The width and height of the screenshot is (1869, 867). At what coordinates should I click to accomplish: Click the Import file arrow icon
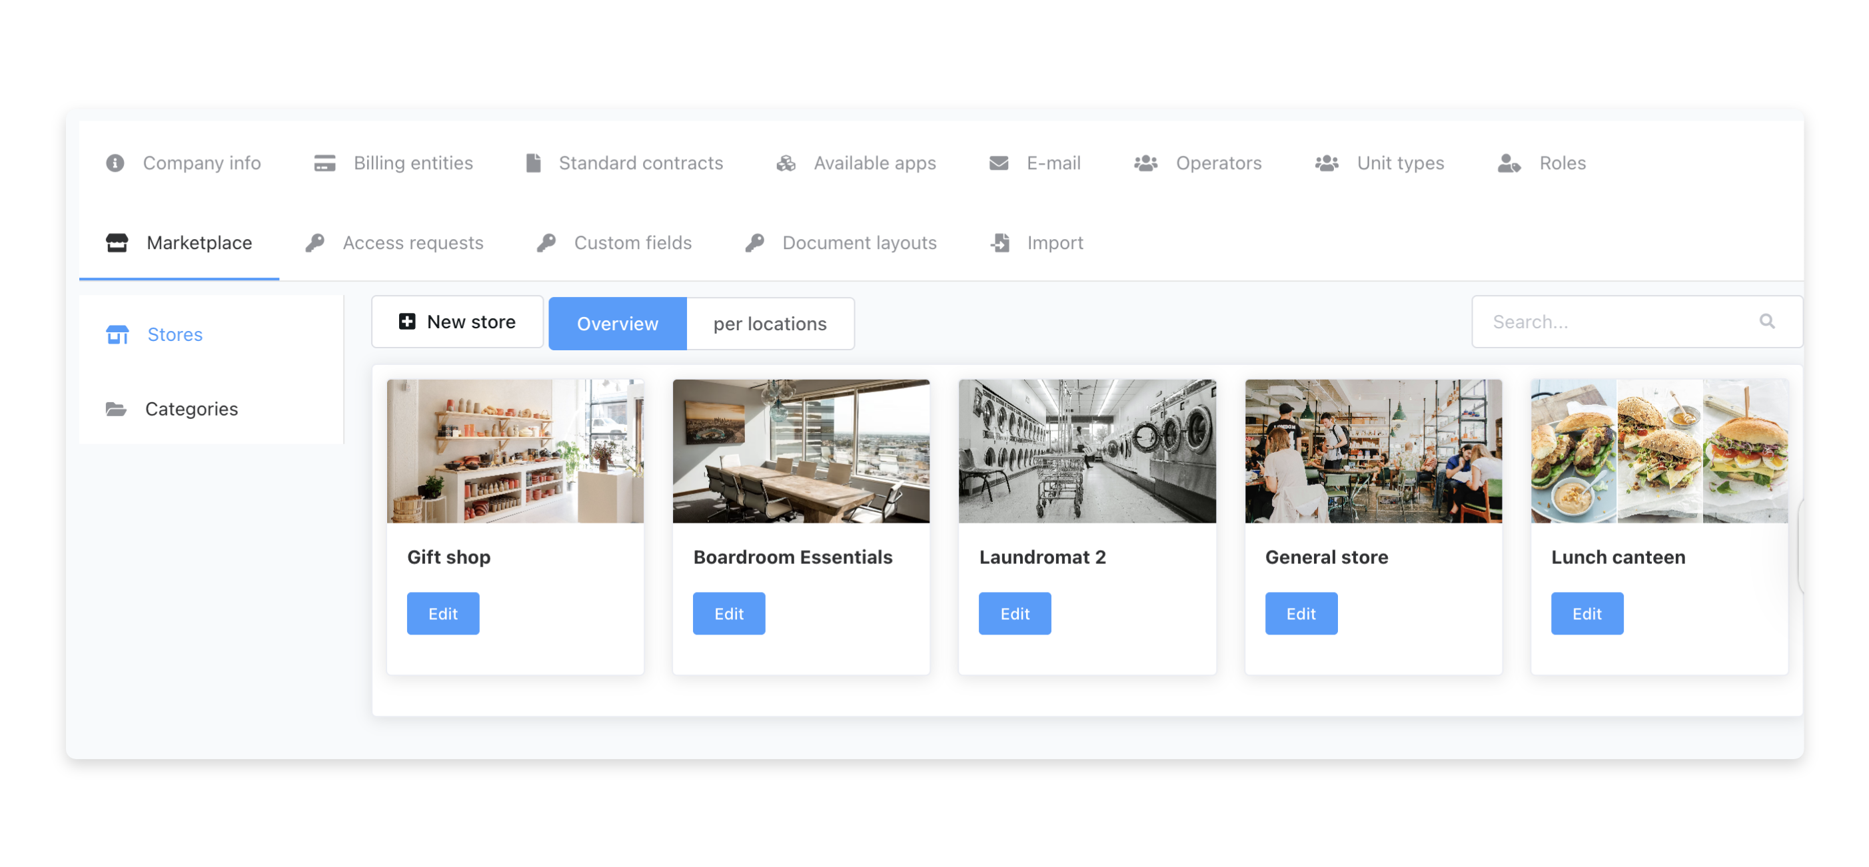click(x=1000, y=243)
